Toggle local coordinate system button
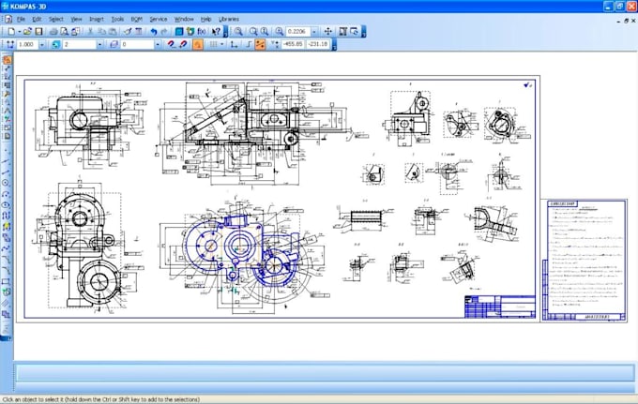 pos(234,44)
